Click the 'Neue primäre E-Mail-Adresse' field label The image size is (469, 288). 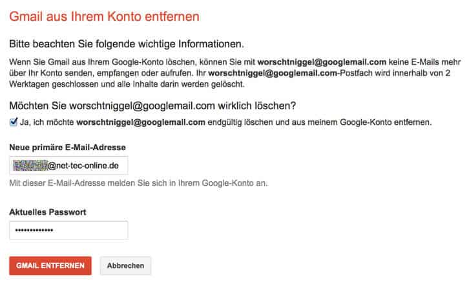click(x=68, y=148)
